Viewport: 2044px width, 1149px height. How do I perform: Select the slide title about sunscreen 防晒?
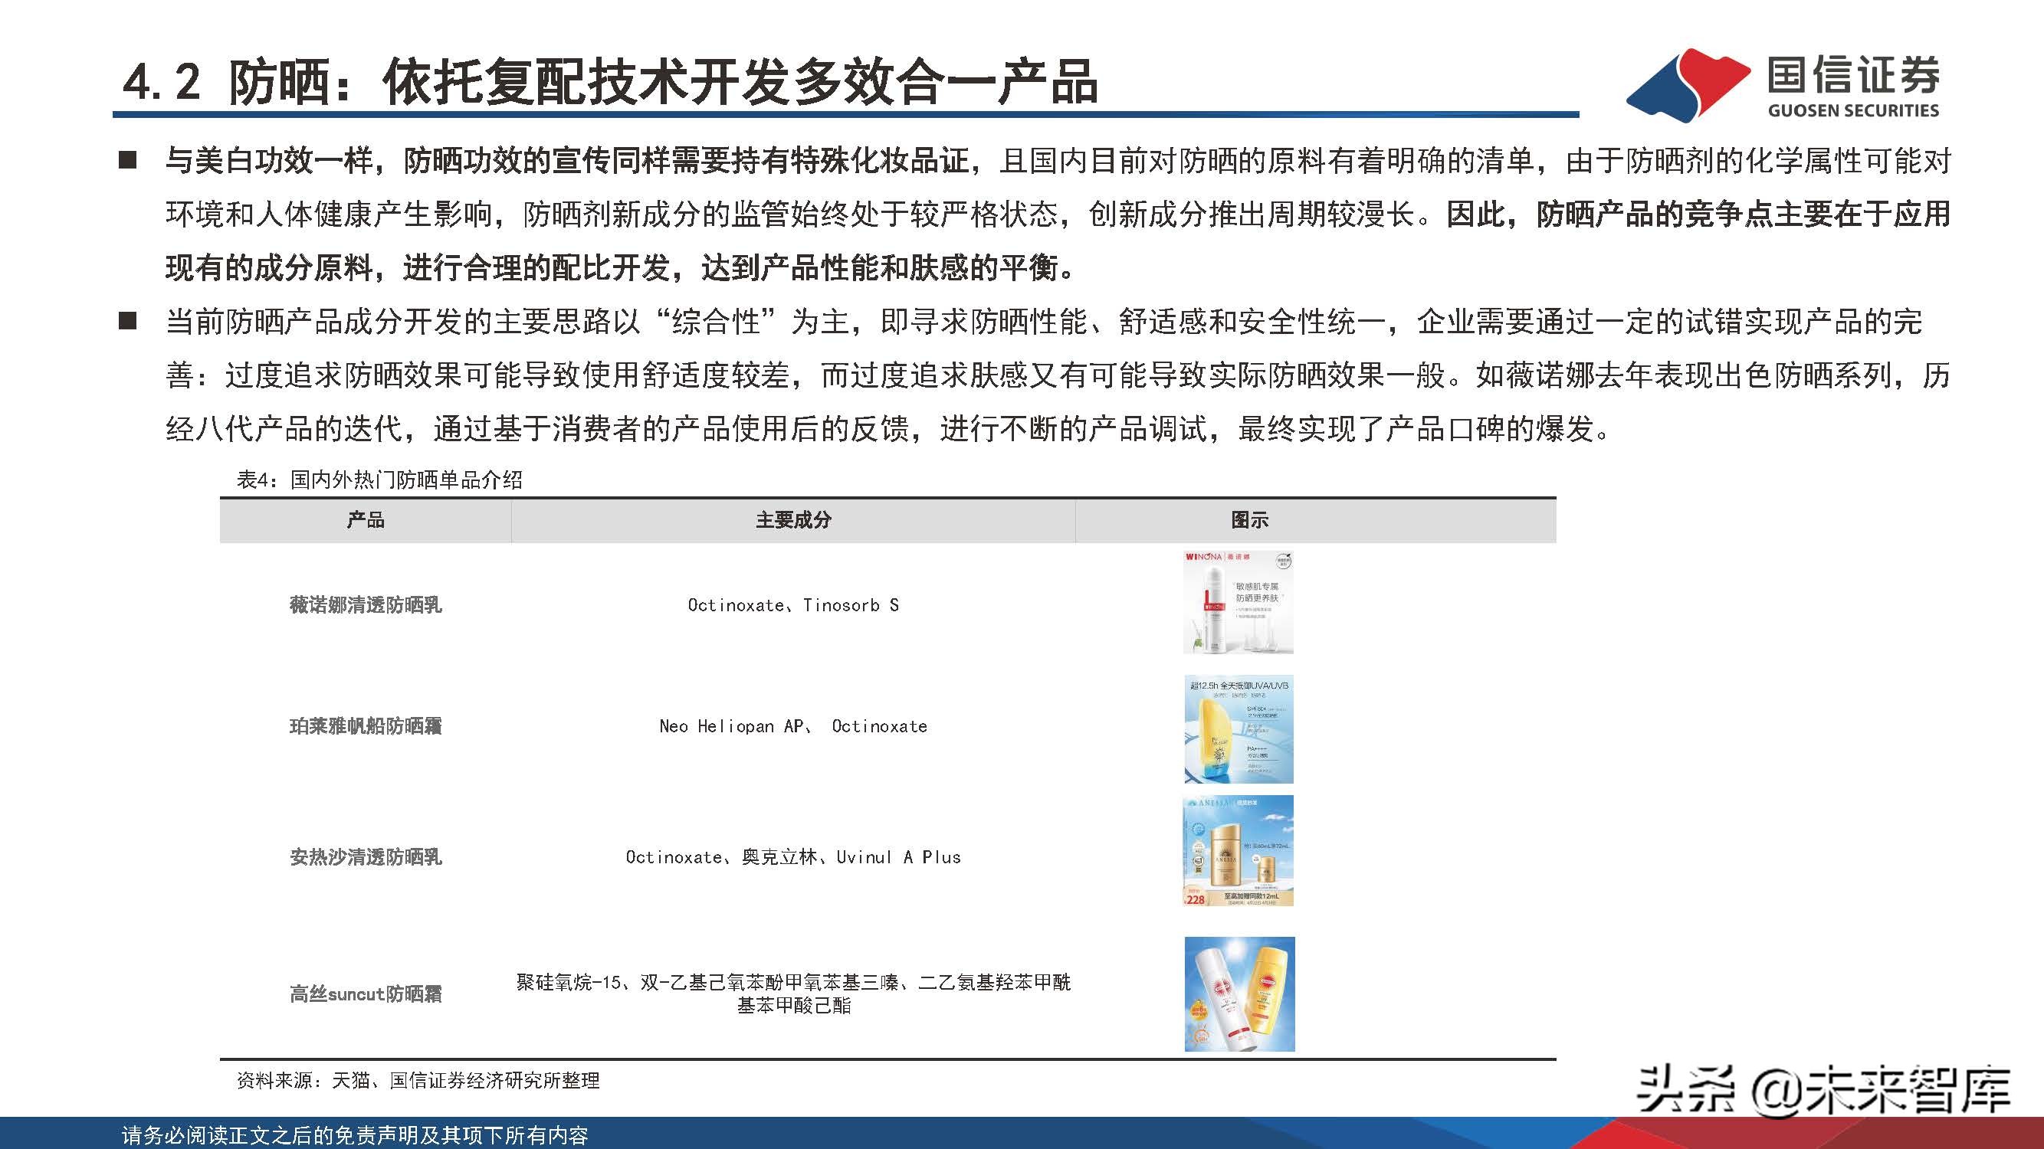610,82
